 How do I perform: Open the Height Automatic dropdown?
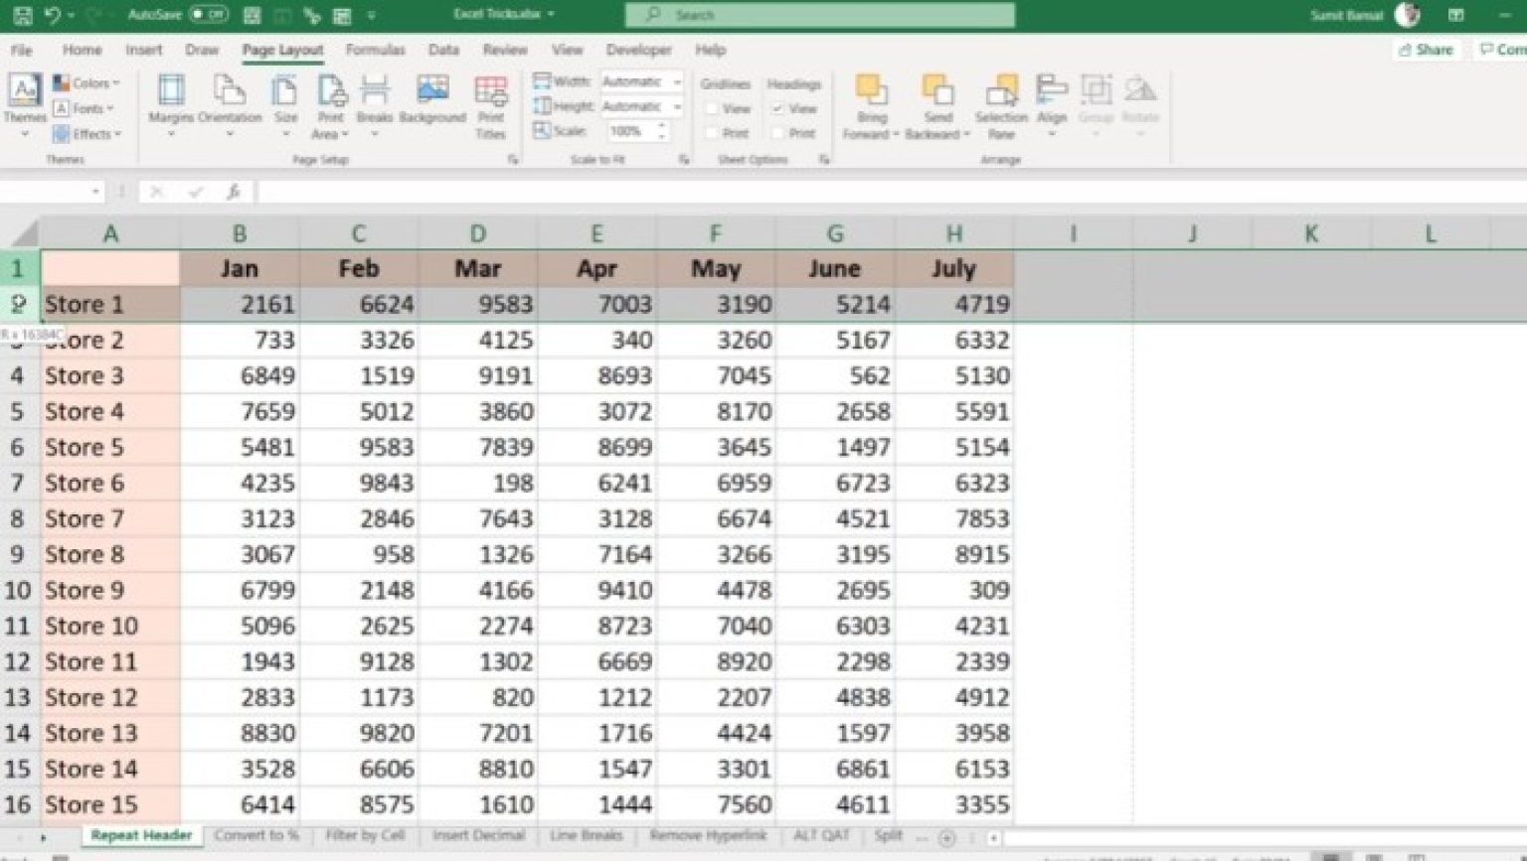pos(676,106)
